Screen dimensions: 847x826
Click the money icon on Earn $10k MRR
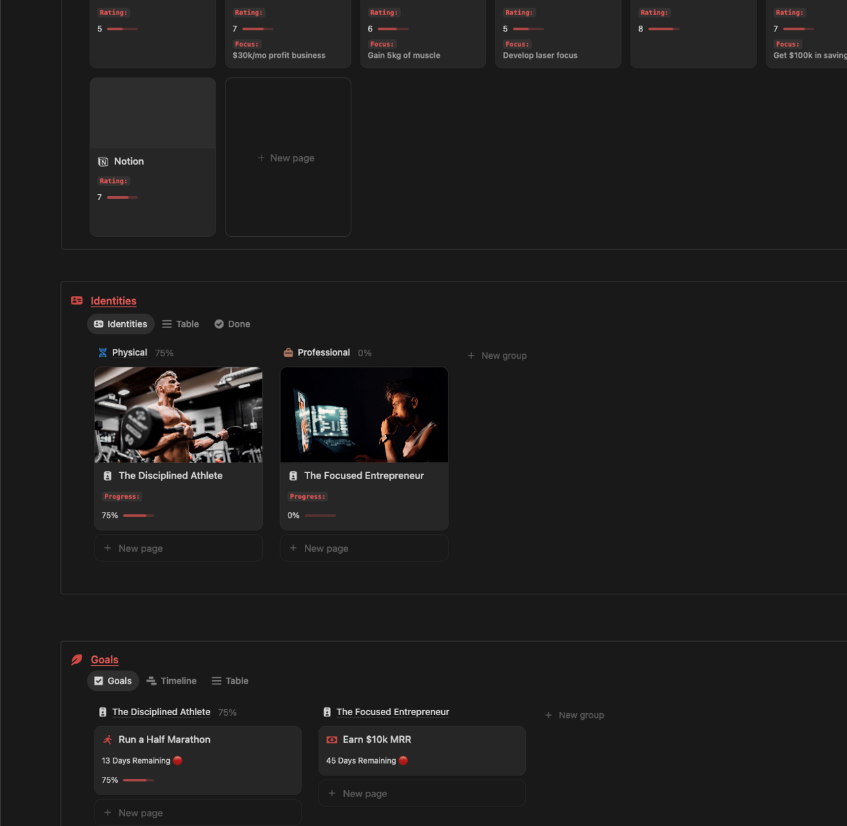point(332,739)
